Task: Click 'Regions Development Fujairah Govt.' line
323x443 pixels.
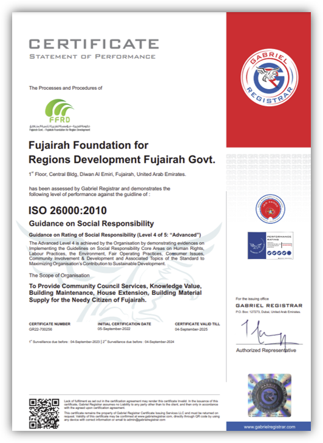Action: (x=122, y=160)
